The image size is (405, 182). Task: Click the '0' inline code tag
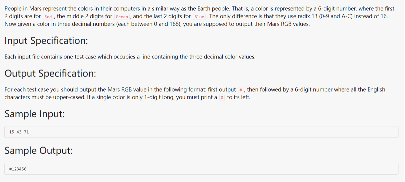click(x=222, y=97)
